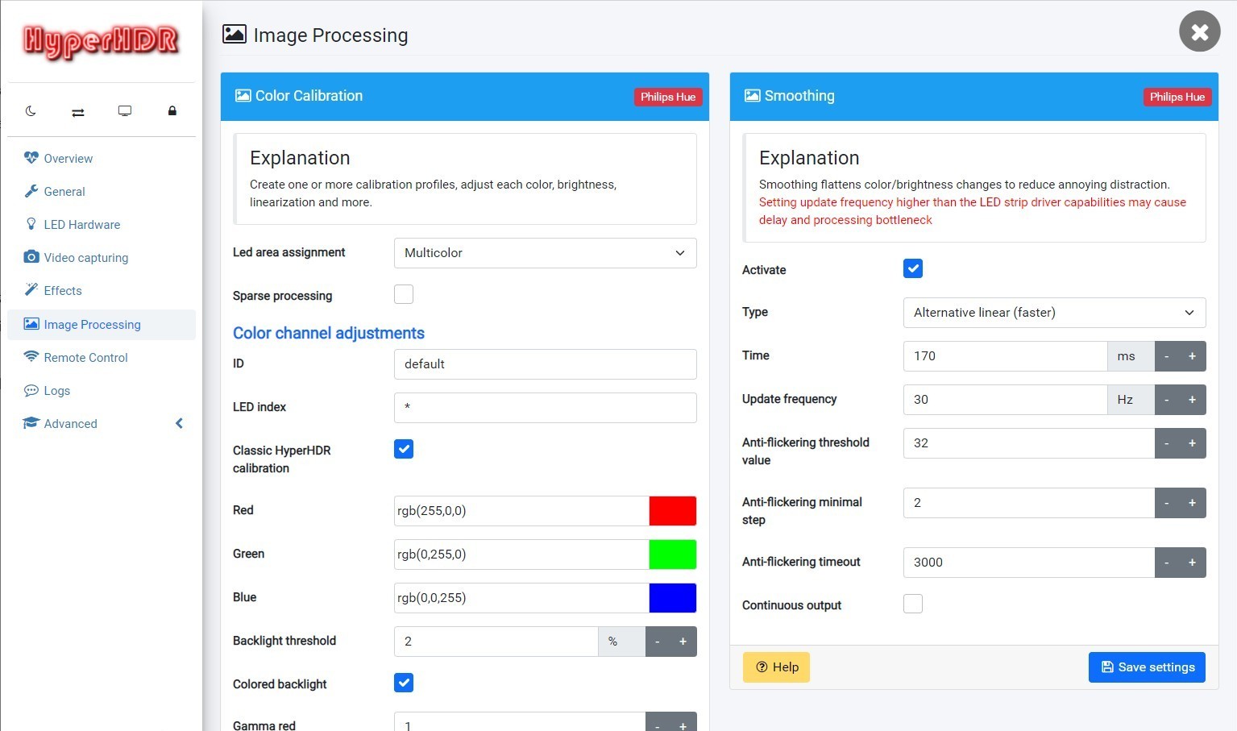
Task: Expand the Advanced menu chevron
Action: pos(179,423)
